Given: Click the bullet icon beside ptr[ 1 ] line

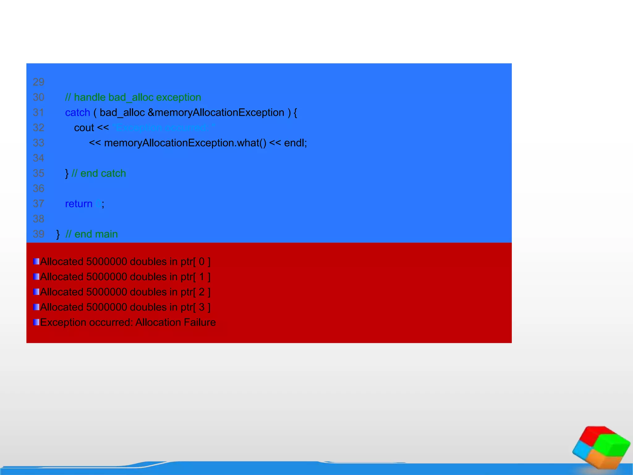Looking at the screenshot, I should point(36,276).
